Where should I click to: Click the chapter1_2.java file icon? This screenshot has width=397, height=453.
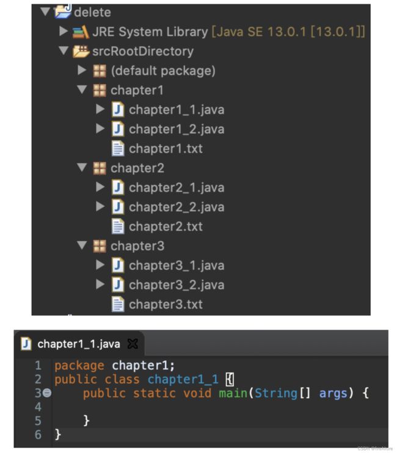tap(118, 129)
